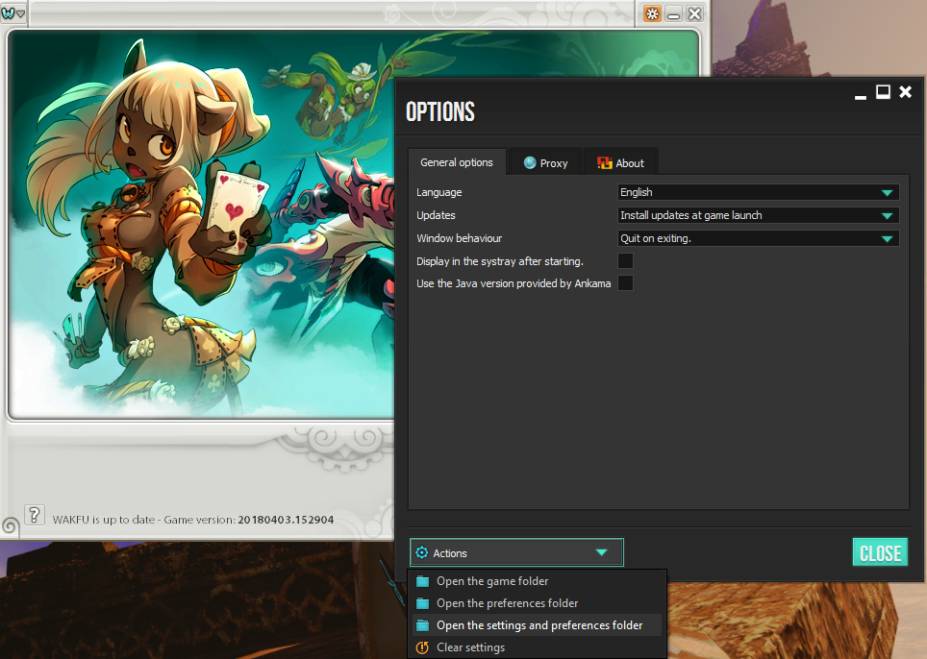Open the Wakfu launcher logo menu

[13, 12]
